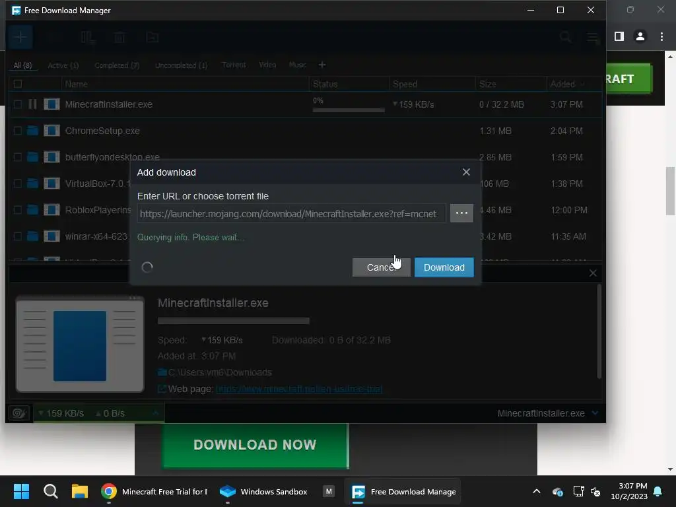
Task: Add a new filter tab with plus
Action: 322,65
